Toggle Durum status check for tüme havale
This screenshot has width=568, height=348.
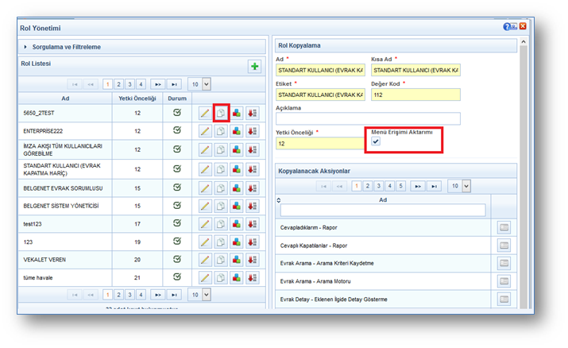click(x=177, y=277)
